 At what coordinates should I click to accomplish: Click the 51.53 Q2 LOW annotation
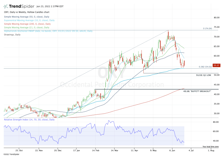[204, 75]
